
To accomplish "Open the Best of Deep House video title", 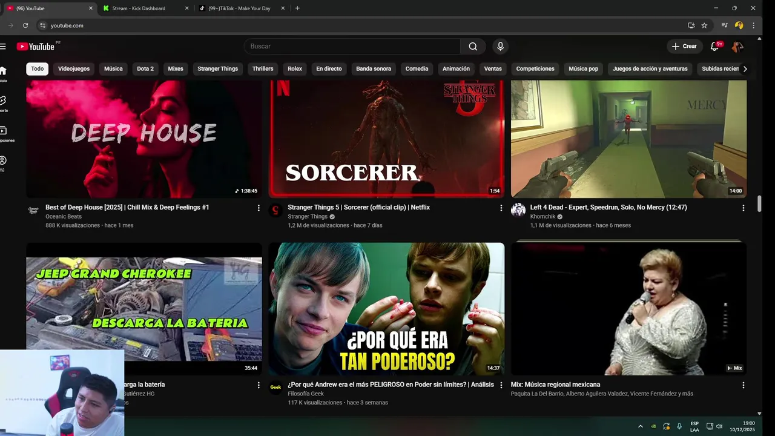I will pyautogui.click(x=127, y=208).
